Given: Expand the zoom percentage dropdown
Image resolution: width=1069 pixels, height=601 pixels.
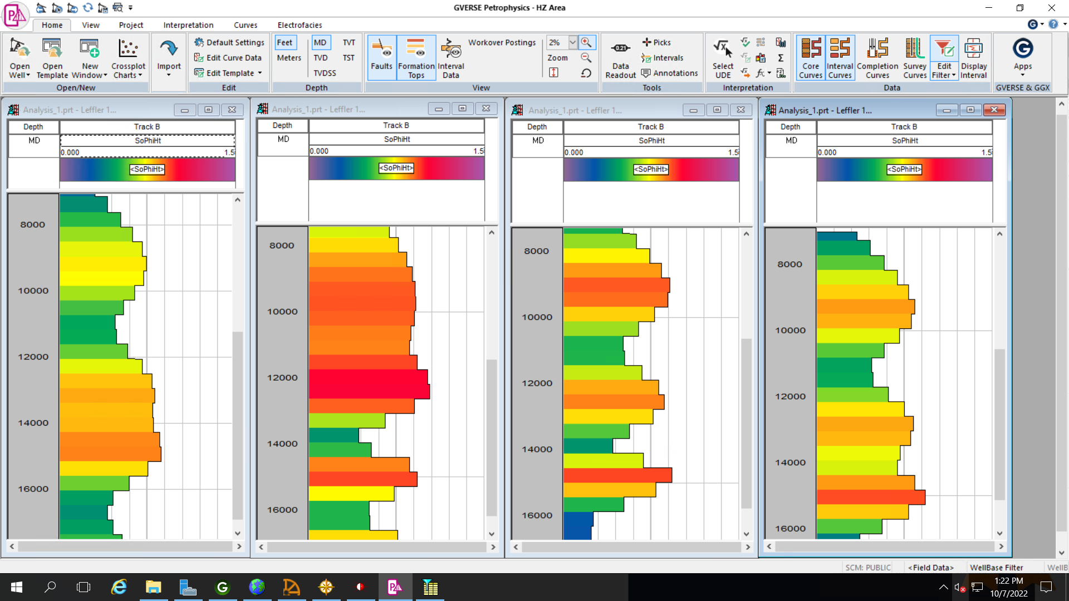Looking at the screenshot, I should (572, 42).
